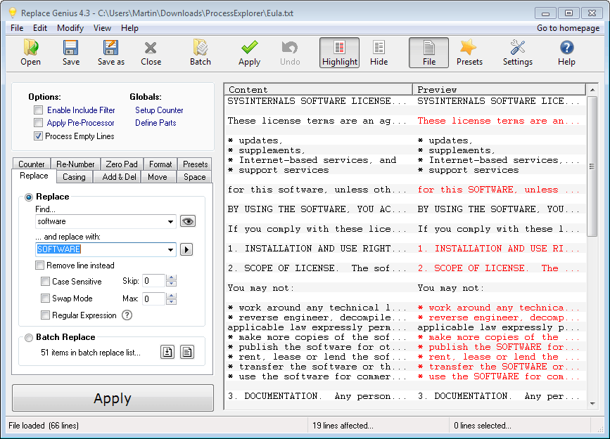
Task: Switch to the Counter tab
Action: (32, 164)
